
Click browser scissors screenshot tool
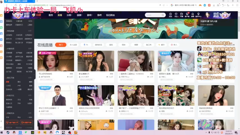pos(218,5)
